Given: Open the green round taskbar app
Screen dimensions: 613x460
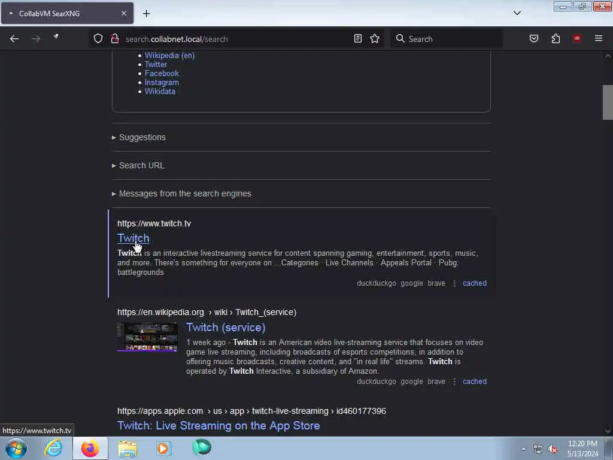Looking at the screenshot, I should pyautogui.click(x=202, y=447).
